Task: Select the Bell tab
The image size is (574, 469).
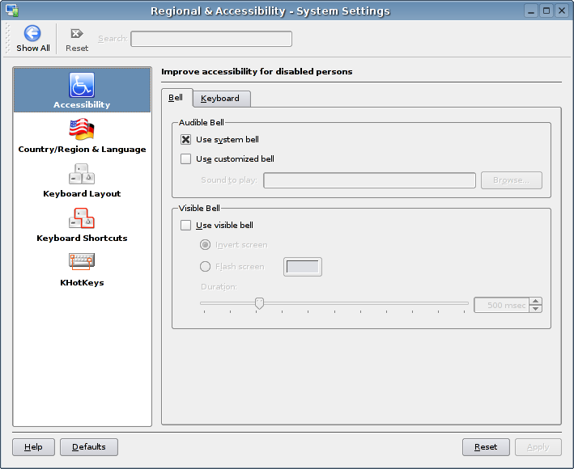Action: click(176, 98)
